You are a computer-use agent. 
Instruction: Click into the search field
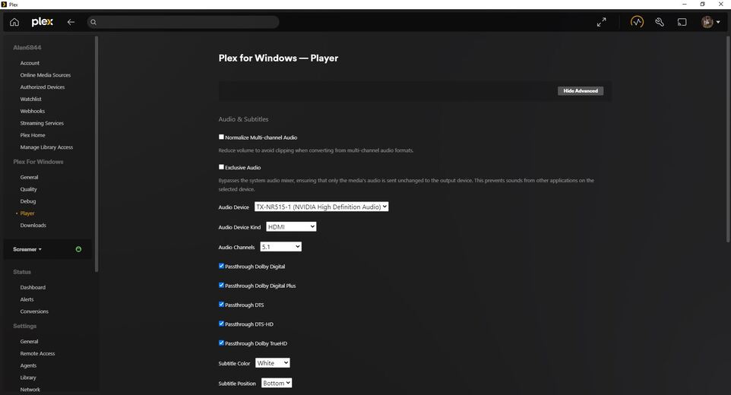tap(183, 22)
